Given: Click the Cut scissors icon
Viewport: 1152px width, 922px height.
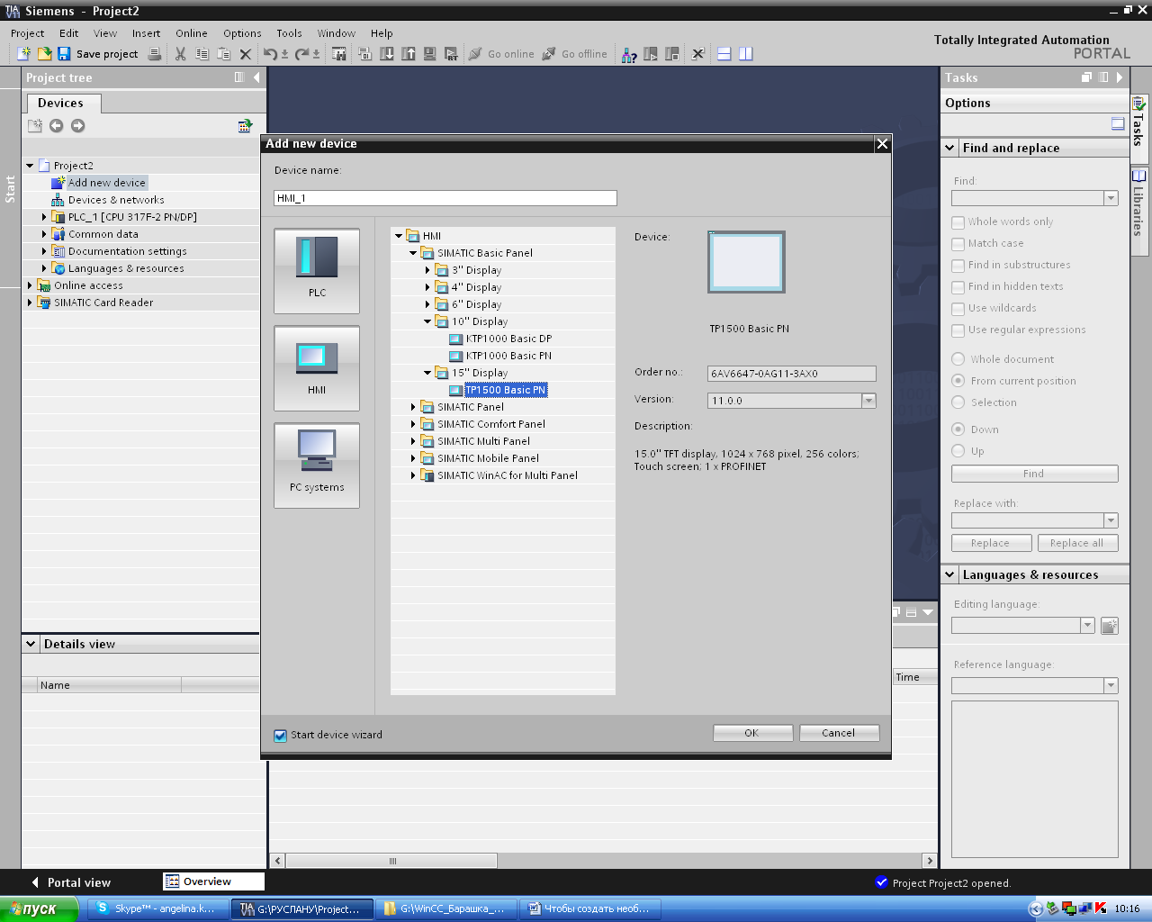Looking at the screenshot, I should (x=180, y=54).
